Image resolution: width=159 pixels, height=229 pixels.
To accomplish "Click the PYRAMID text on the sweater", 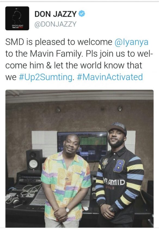I will (x=114, y=182).
